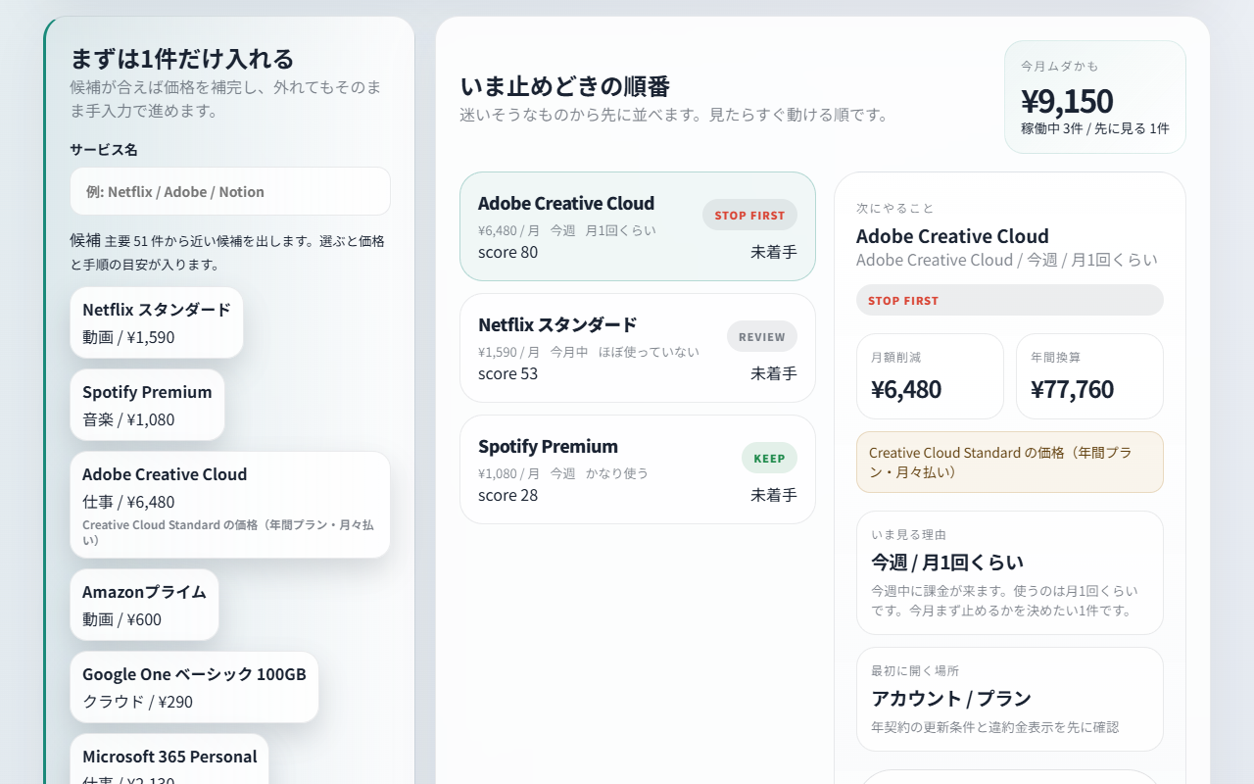The width and height of the screenshot is (1254, 784).
Task: Select the Adobe Creative Cloud suggestion card
Action: tap(230, 505)
